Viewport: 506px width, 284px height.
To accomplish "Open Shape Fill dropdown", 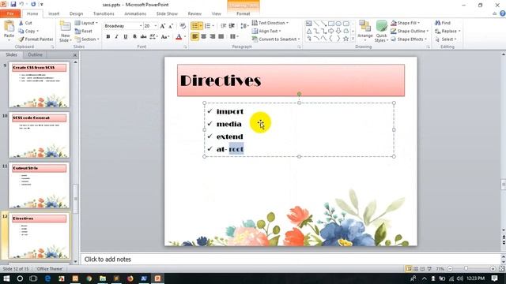I will pyautogui.click(x=405, y=23).
